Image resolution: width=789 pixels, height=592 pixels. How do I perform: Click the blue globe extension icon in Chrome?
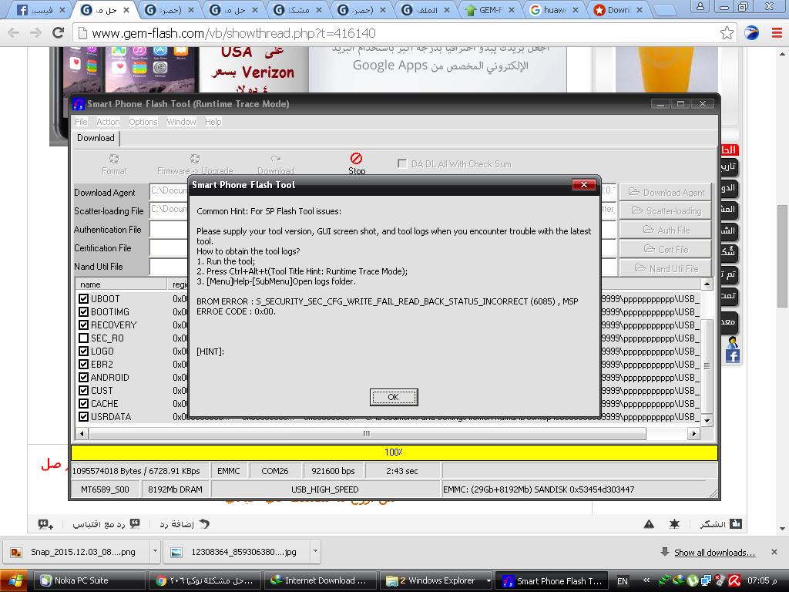(752, 33)
